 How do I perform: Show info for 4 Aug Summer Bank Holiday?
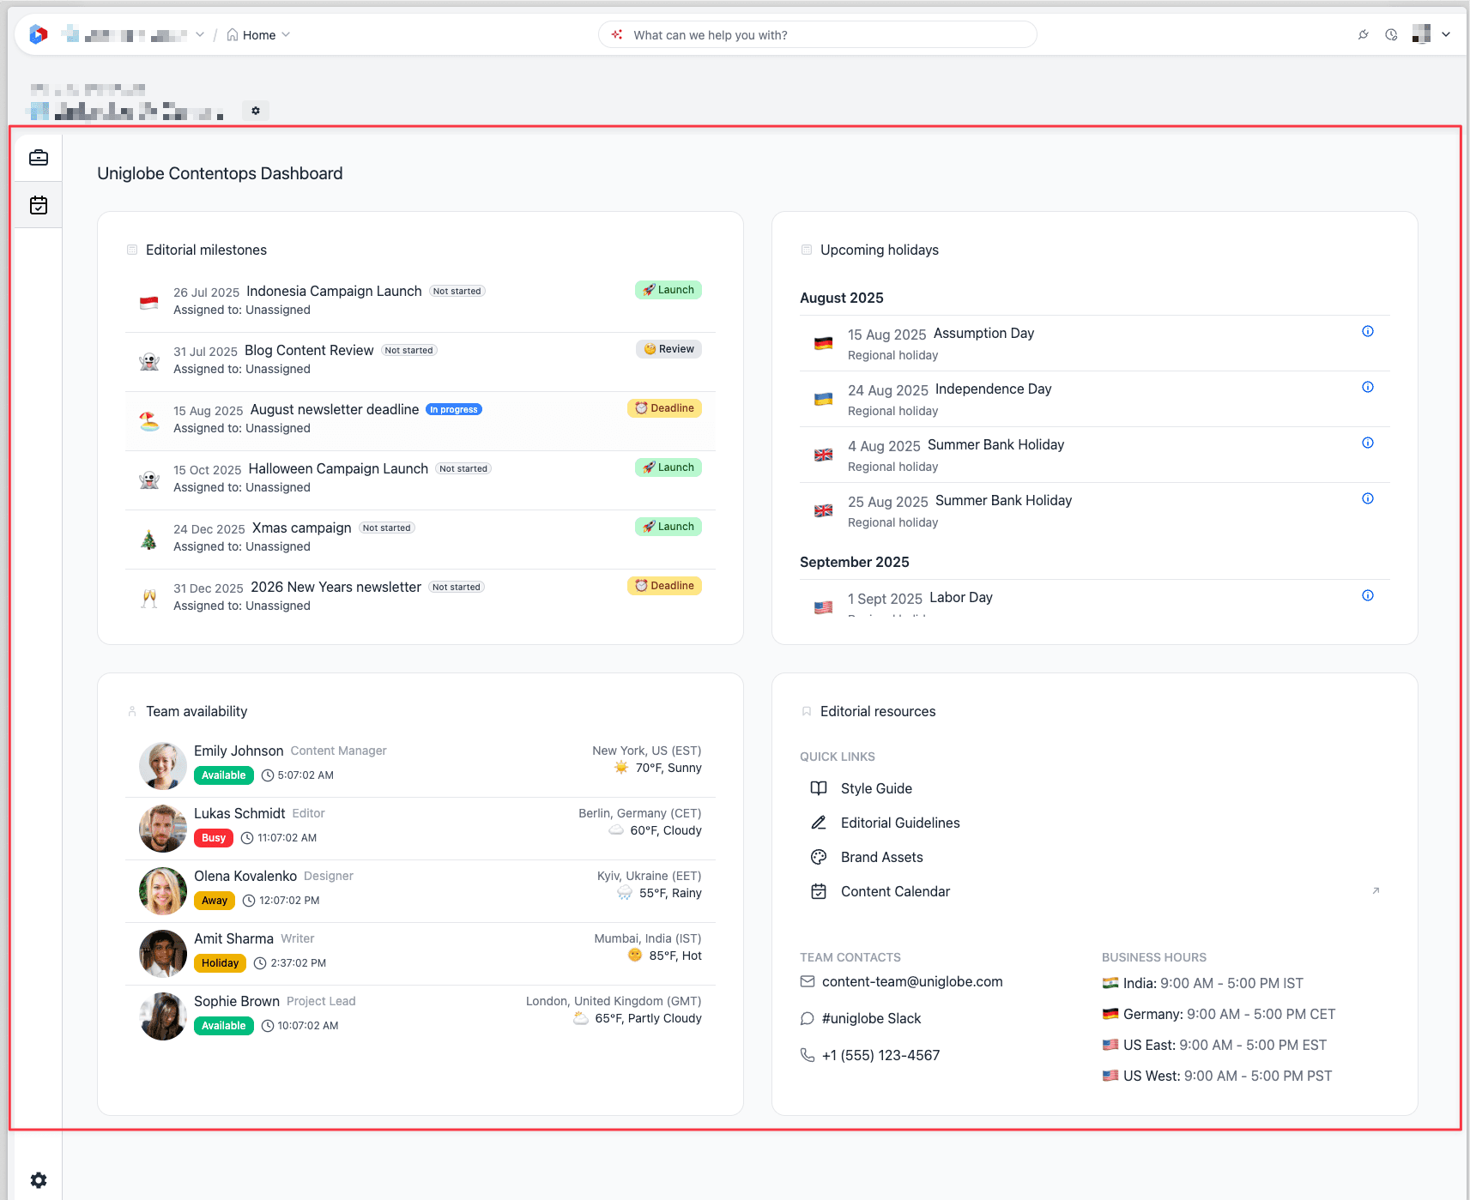[x=1368, y=443]
